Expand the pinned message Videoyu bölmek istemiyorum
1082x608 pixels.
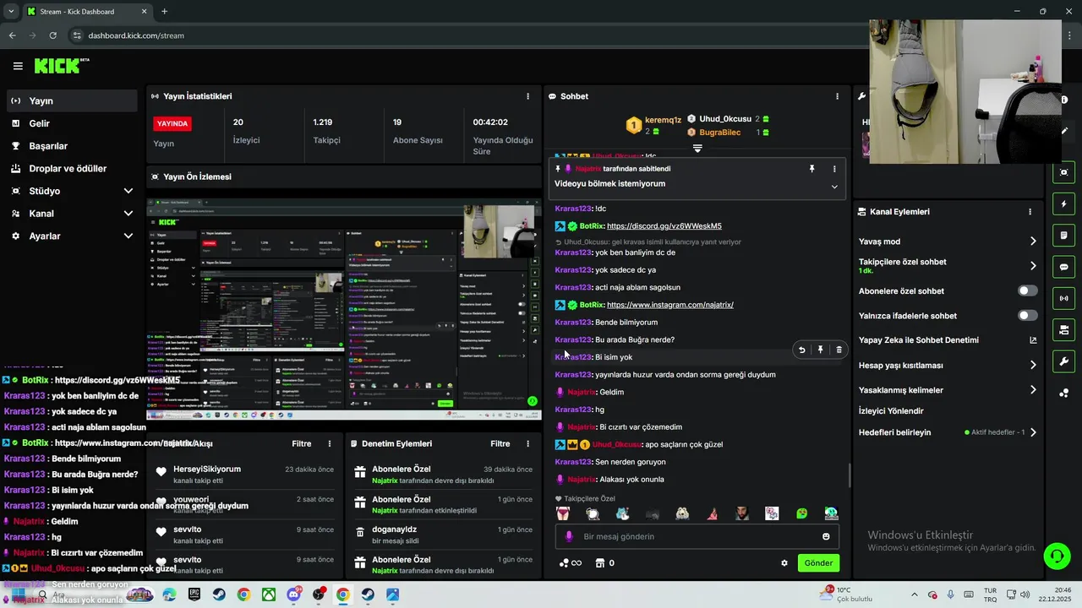coord(834,187)
